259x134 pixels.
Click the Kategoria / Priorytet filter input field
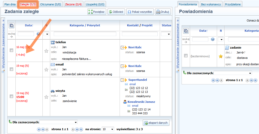(x=85, y=34)
